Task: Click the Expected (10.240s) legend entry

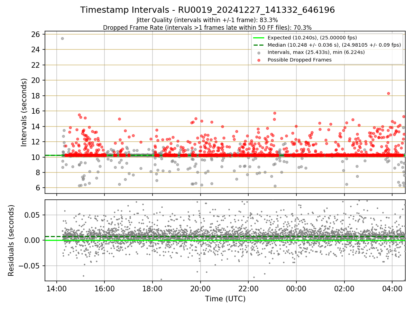Action: point(312,38)
